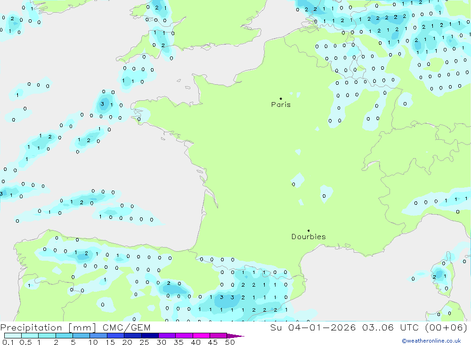Click the legend value 0.5

pos(25,342)
